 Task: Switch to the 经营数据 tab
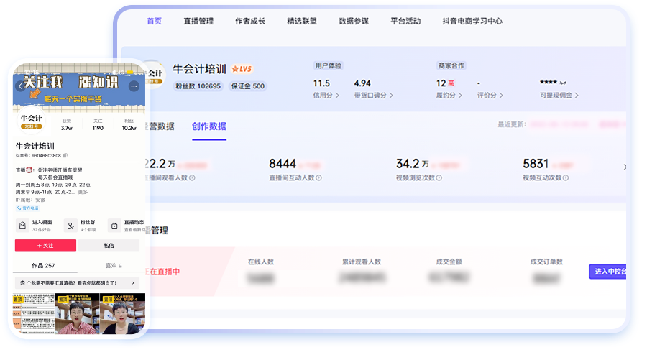(160, 126)
